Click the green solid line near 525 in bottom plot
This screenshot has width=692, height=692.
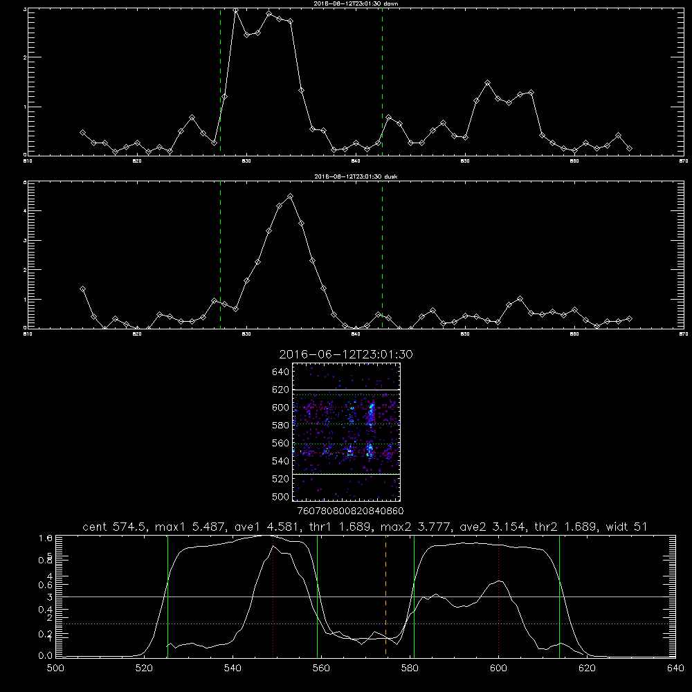click(167, 597)
